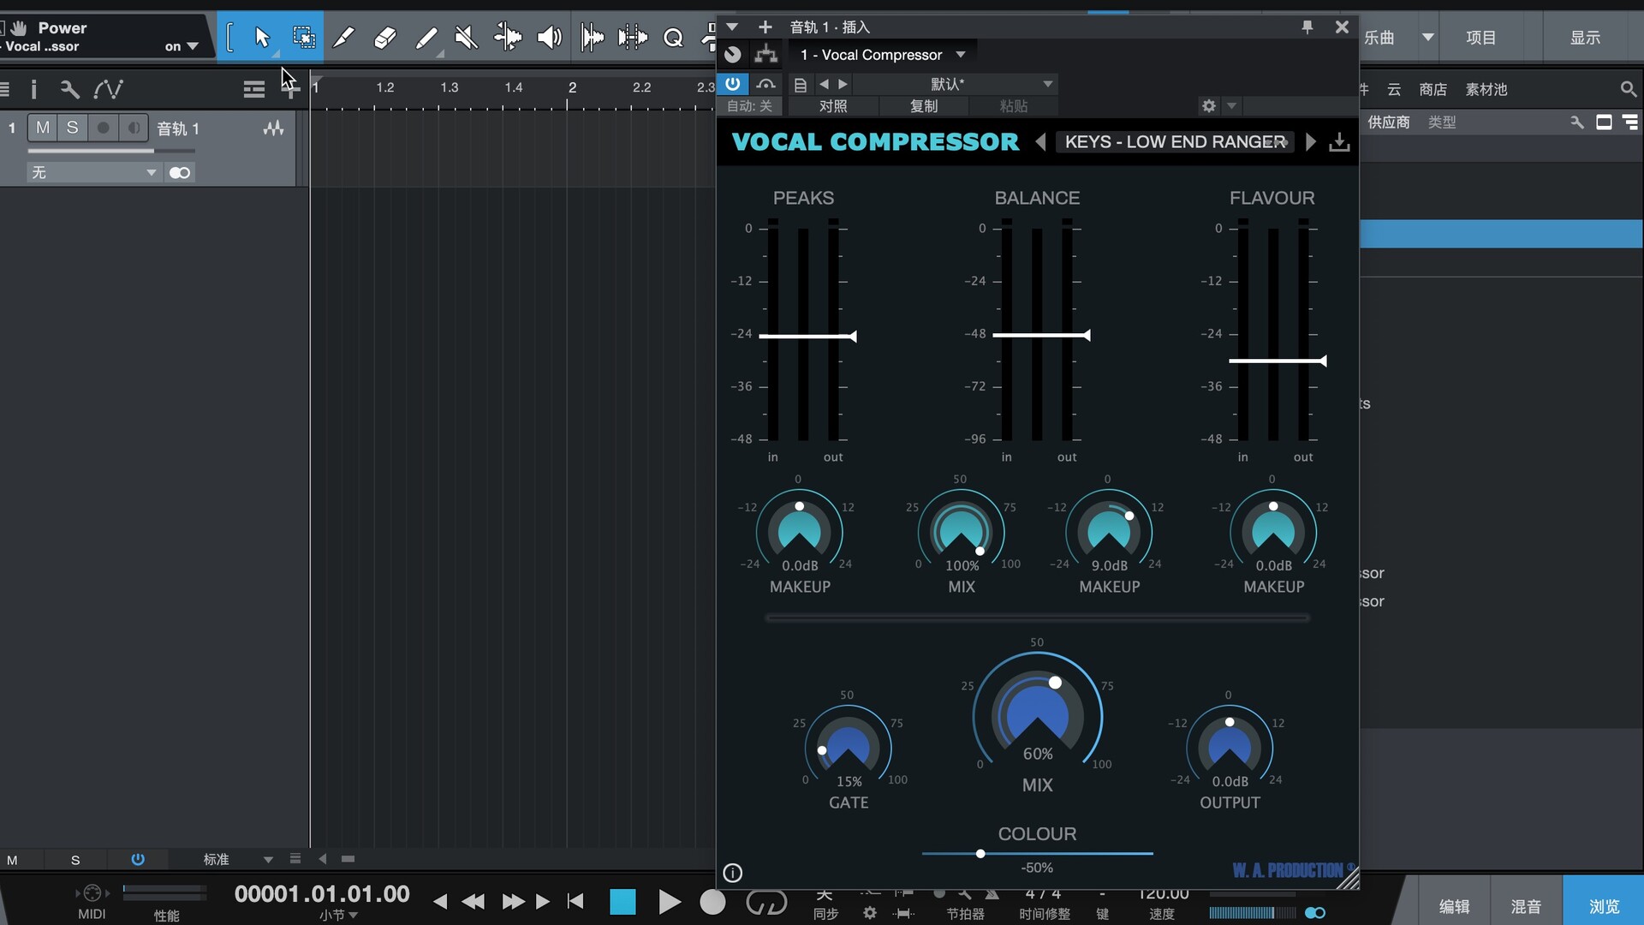Select the Bend tool
Screen dimensions: 1644x925
[x=508, y=38]
